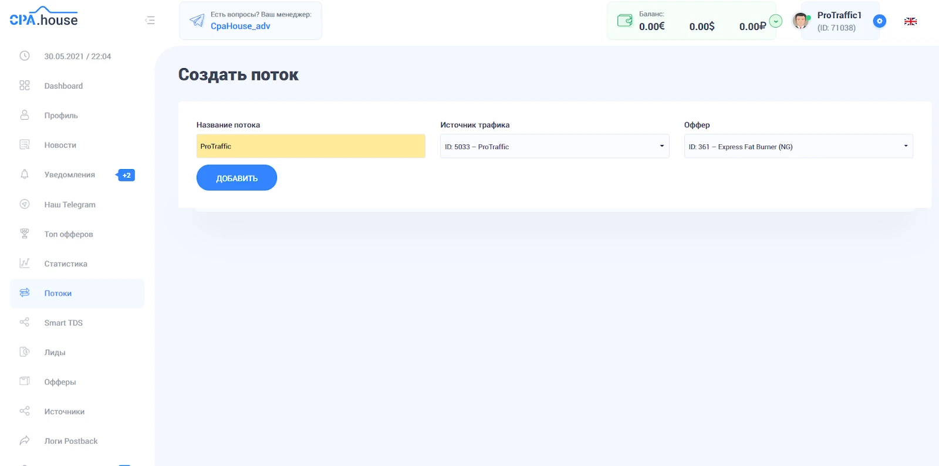Click the Потоки arrows icon
This screenshot has height=466, width=939.
pos(25,292)
